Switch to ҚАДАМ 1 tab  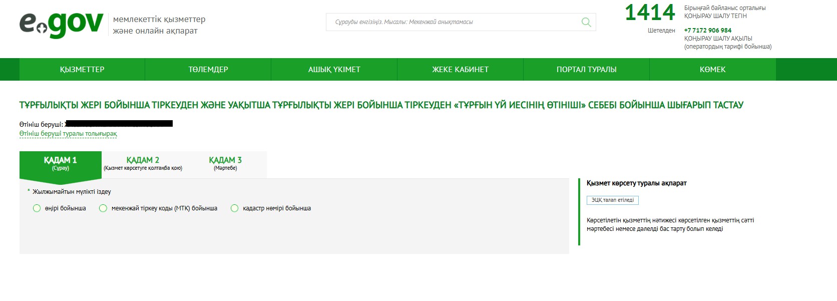click(x=61, y=164)
